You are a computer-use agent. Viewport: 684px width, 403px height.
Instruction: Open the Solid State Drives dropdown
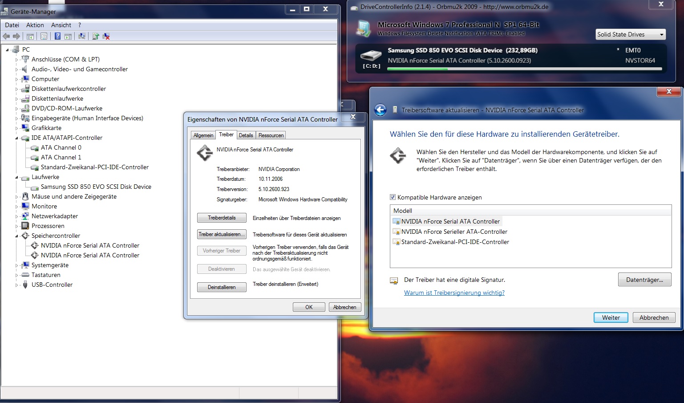pos(631,34)
